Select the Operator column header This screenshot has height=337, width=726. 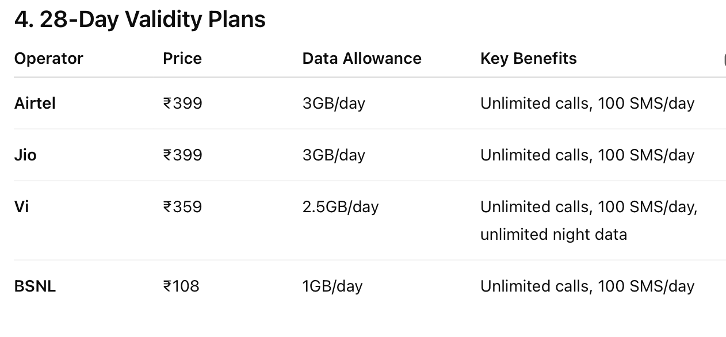(x=49, y=59)
